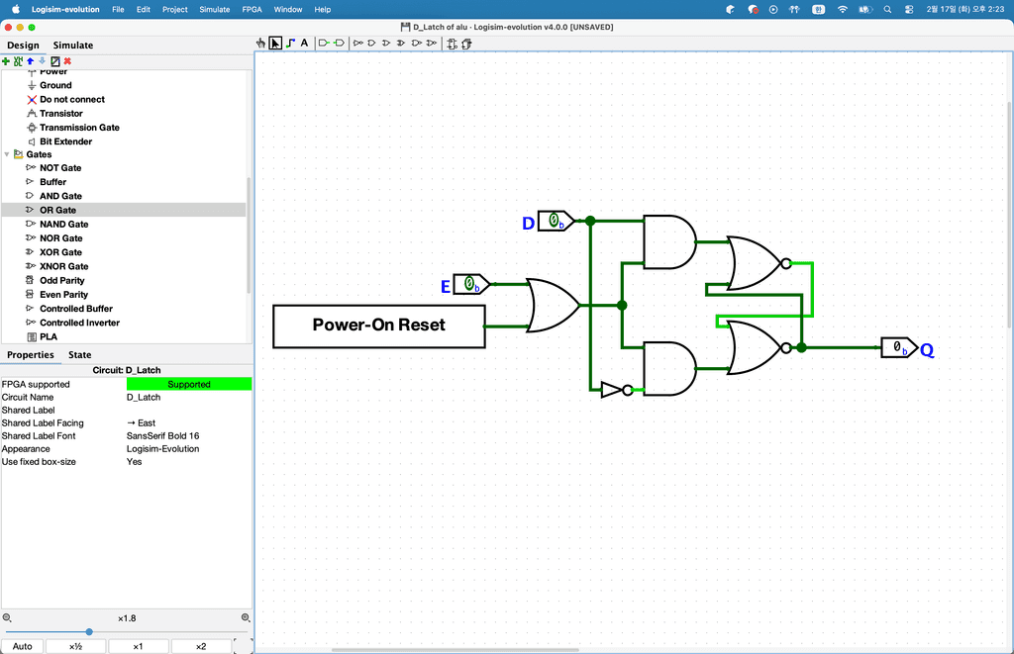Select the Poke (hand) tool
Screen dimensions: 1014x654
(x=260, y=44)
